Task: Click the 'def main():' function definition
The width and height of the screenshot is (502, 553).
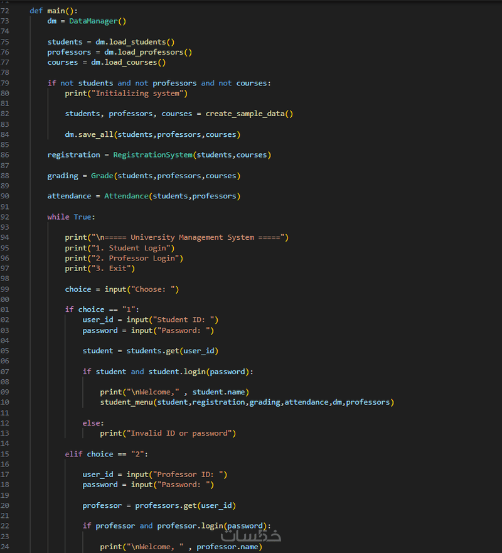Action: tap(53, 11)
